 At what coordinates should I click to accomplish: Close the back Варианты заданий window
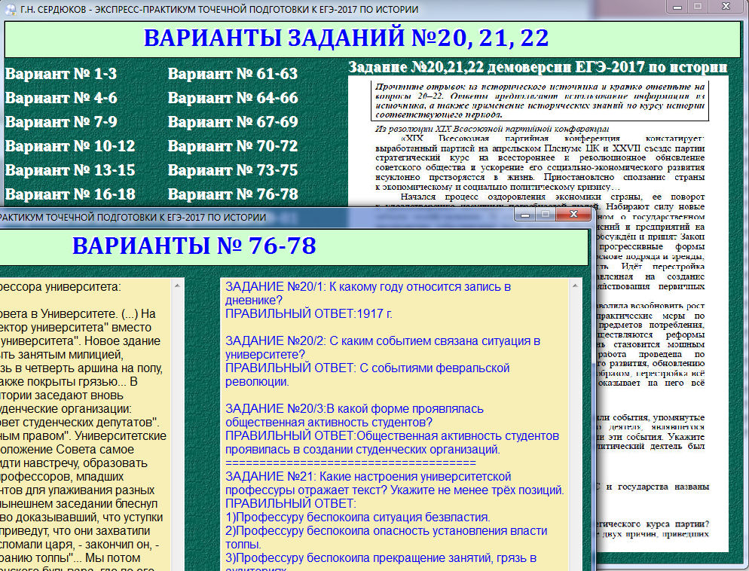pyautogui.click(x=726, y=7)
